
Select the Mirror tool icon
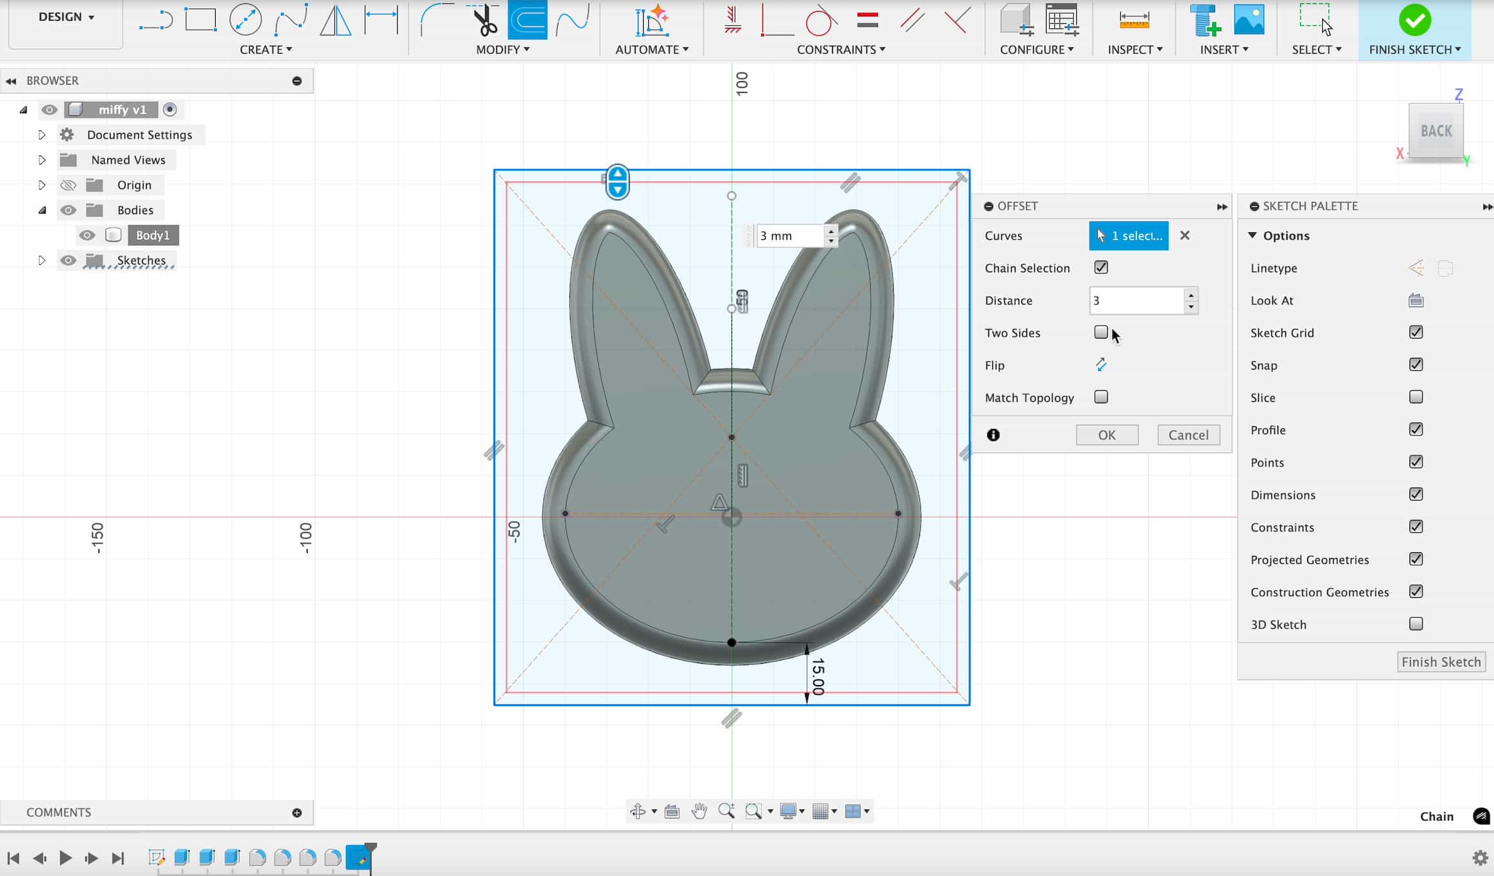coord(336,20)
